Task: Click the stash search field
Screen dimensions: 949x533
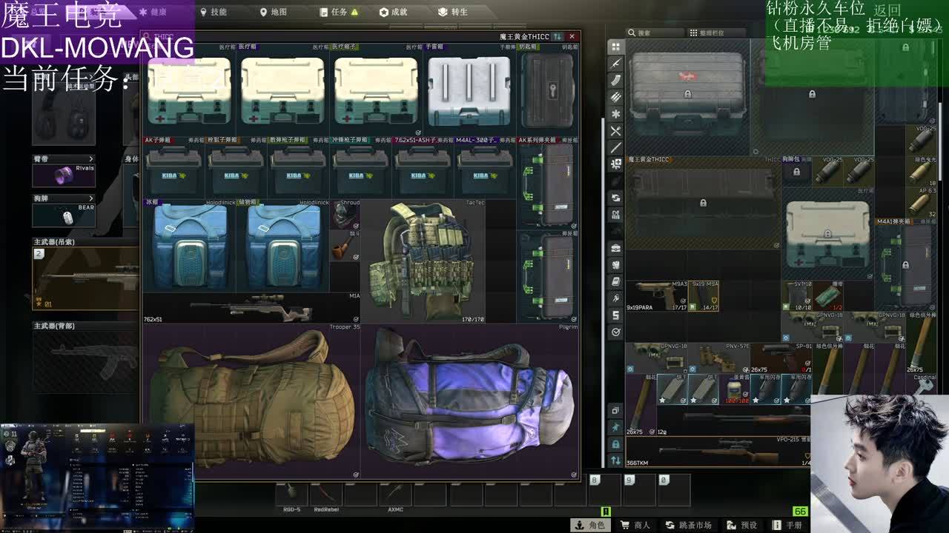Action: tap(652, 33)
